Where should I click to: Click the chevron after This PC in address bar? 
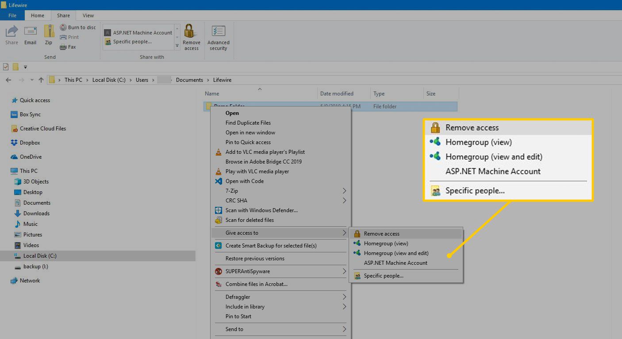coord(87,80)
